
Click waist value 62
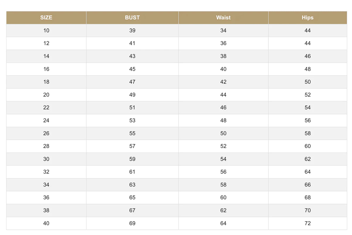tap(223, 210)
